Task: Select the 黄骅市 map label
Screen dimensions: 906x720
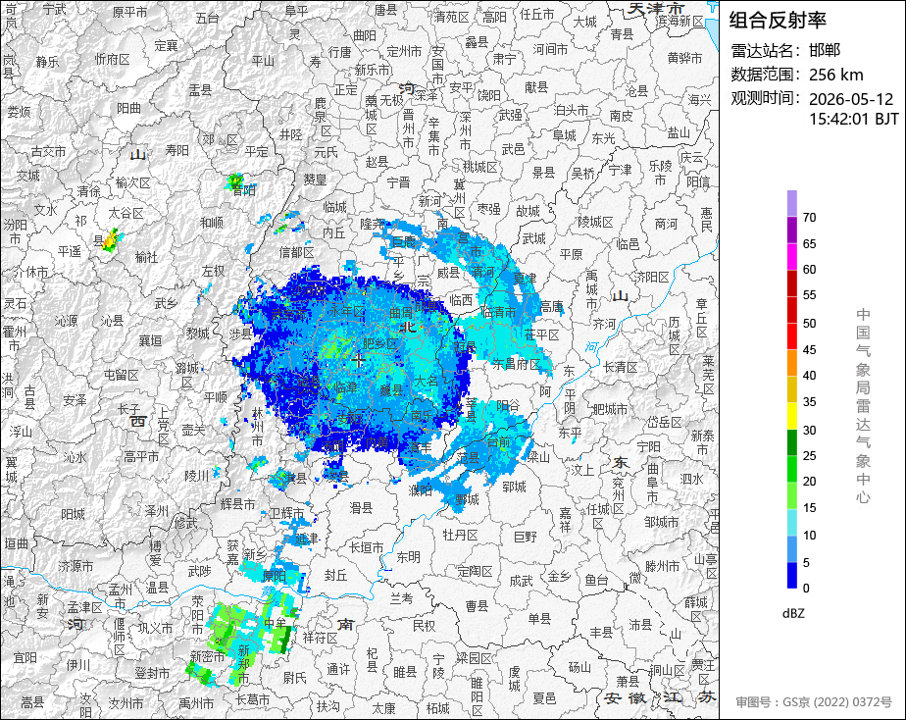Action: tap(684, 58)
